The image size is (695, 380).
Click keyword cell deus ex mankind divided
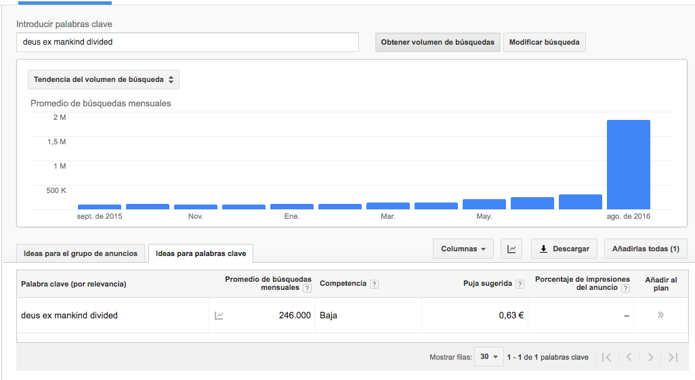tap(70, 316)
